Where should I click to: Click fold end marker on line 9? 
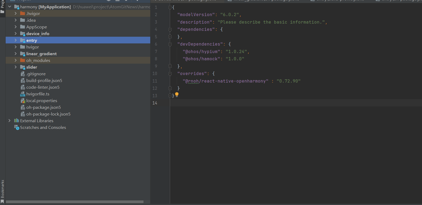[170, 66]
